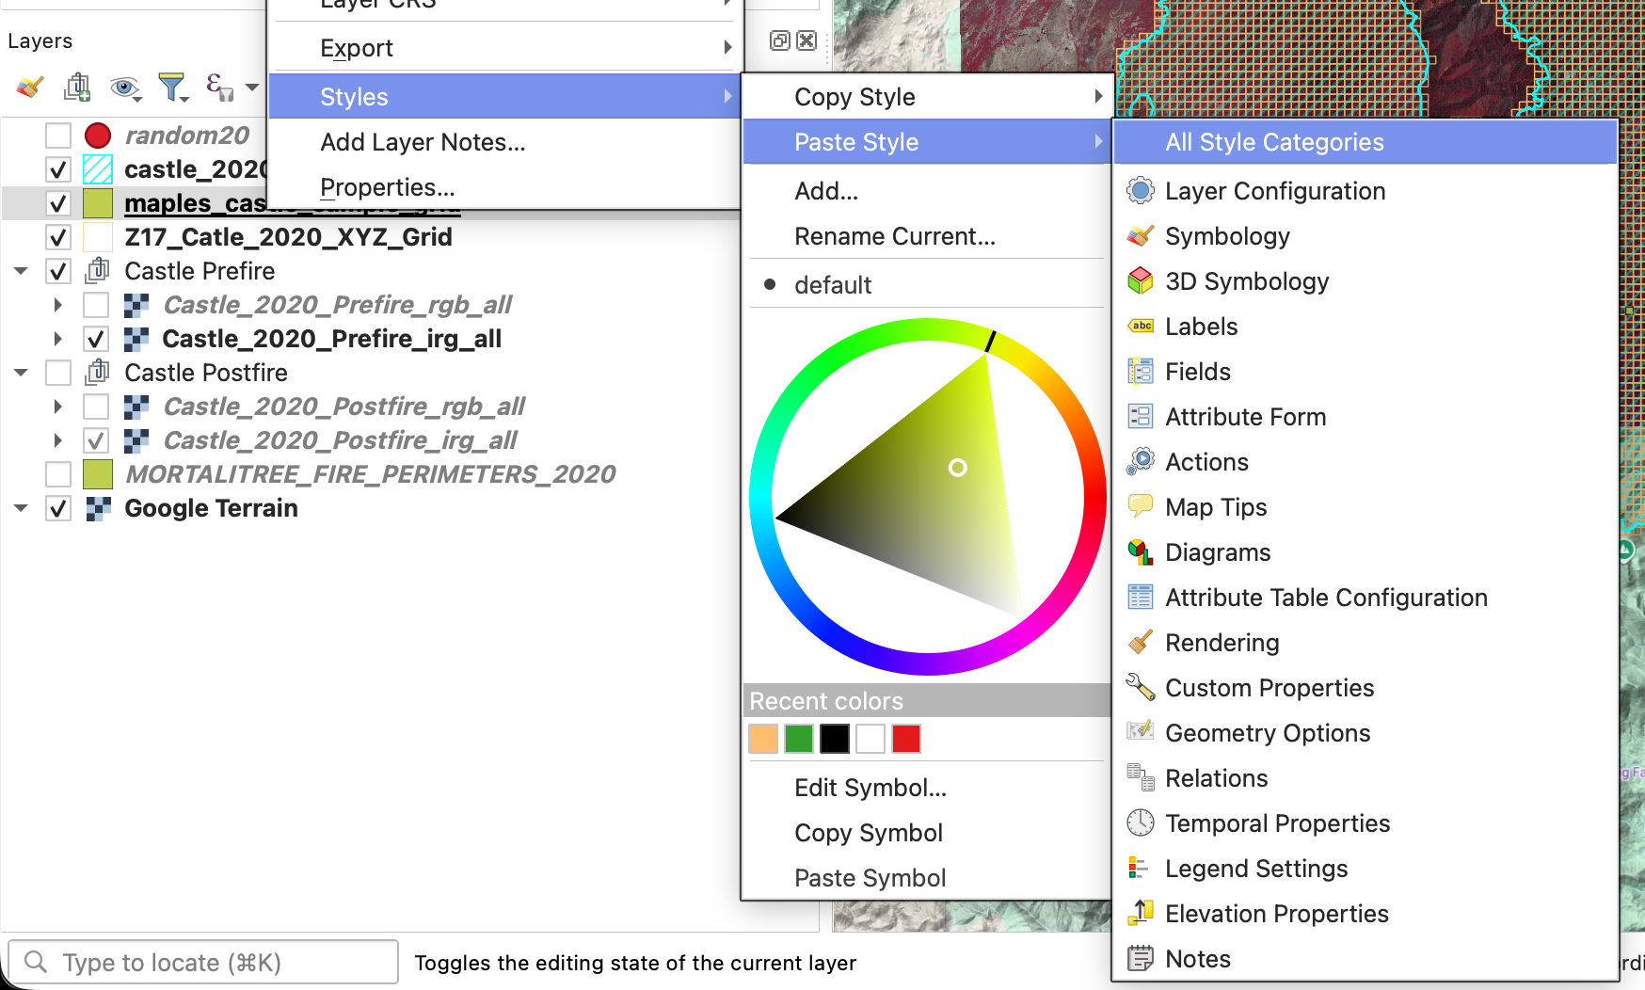Choose All Style Categories
Image resolution: width=1645 pixels, height=990 pixels.
click(1273, 142)
